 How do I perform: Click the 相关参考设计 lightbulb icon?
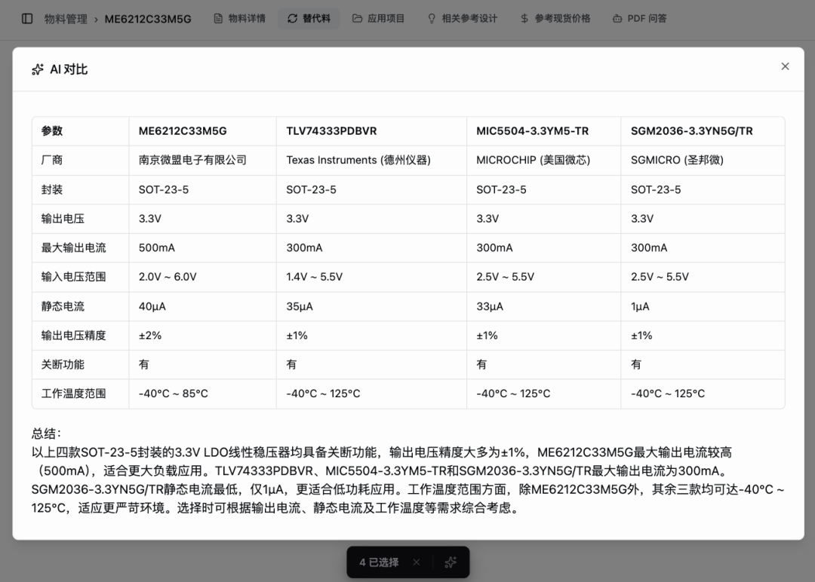click(x=431, y=18)
